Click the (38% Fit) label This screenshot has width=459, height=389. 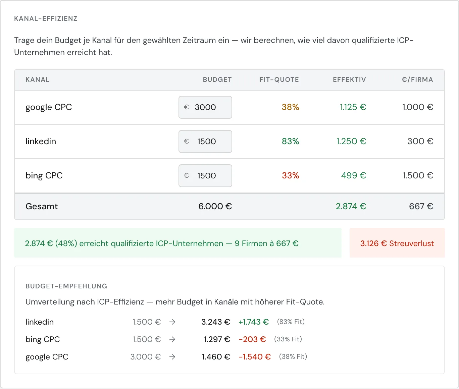293,357
